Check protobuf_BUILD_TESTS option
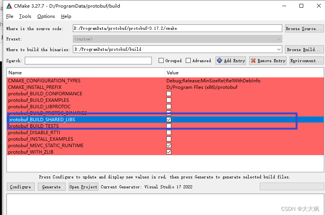The image size is (325, 215). pyautogui.click(x=169, y=126)
